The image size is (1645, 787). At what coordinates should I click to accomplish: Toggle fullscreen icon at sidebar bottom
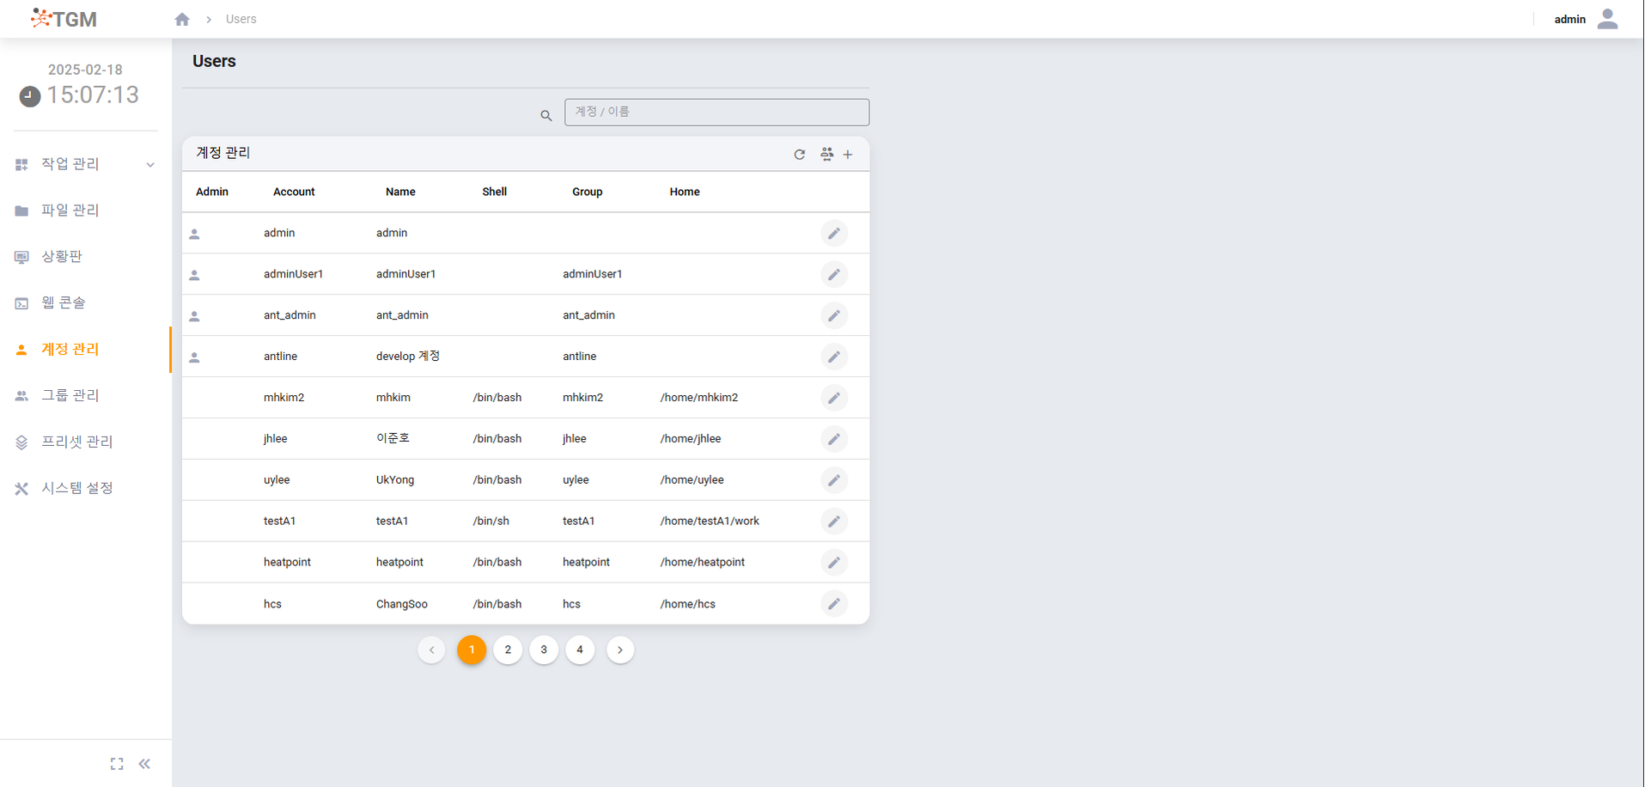117,764
